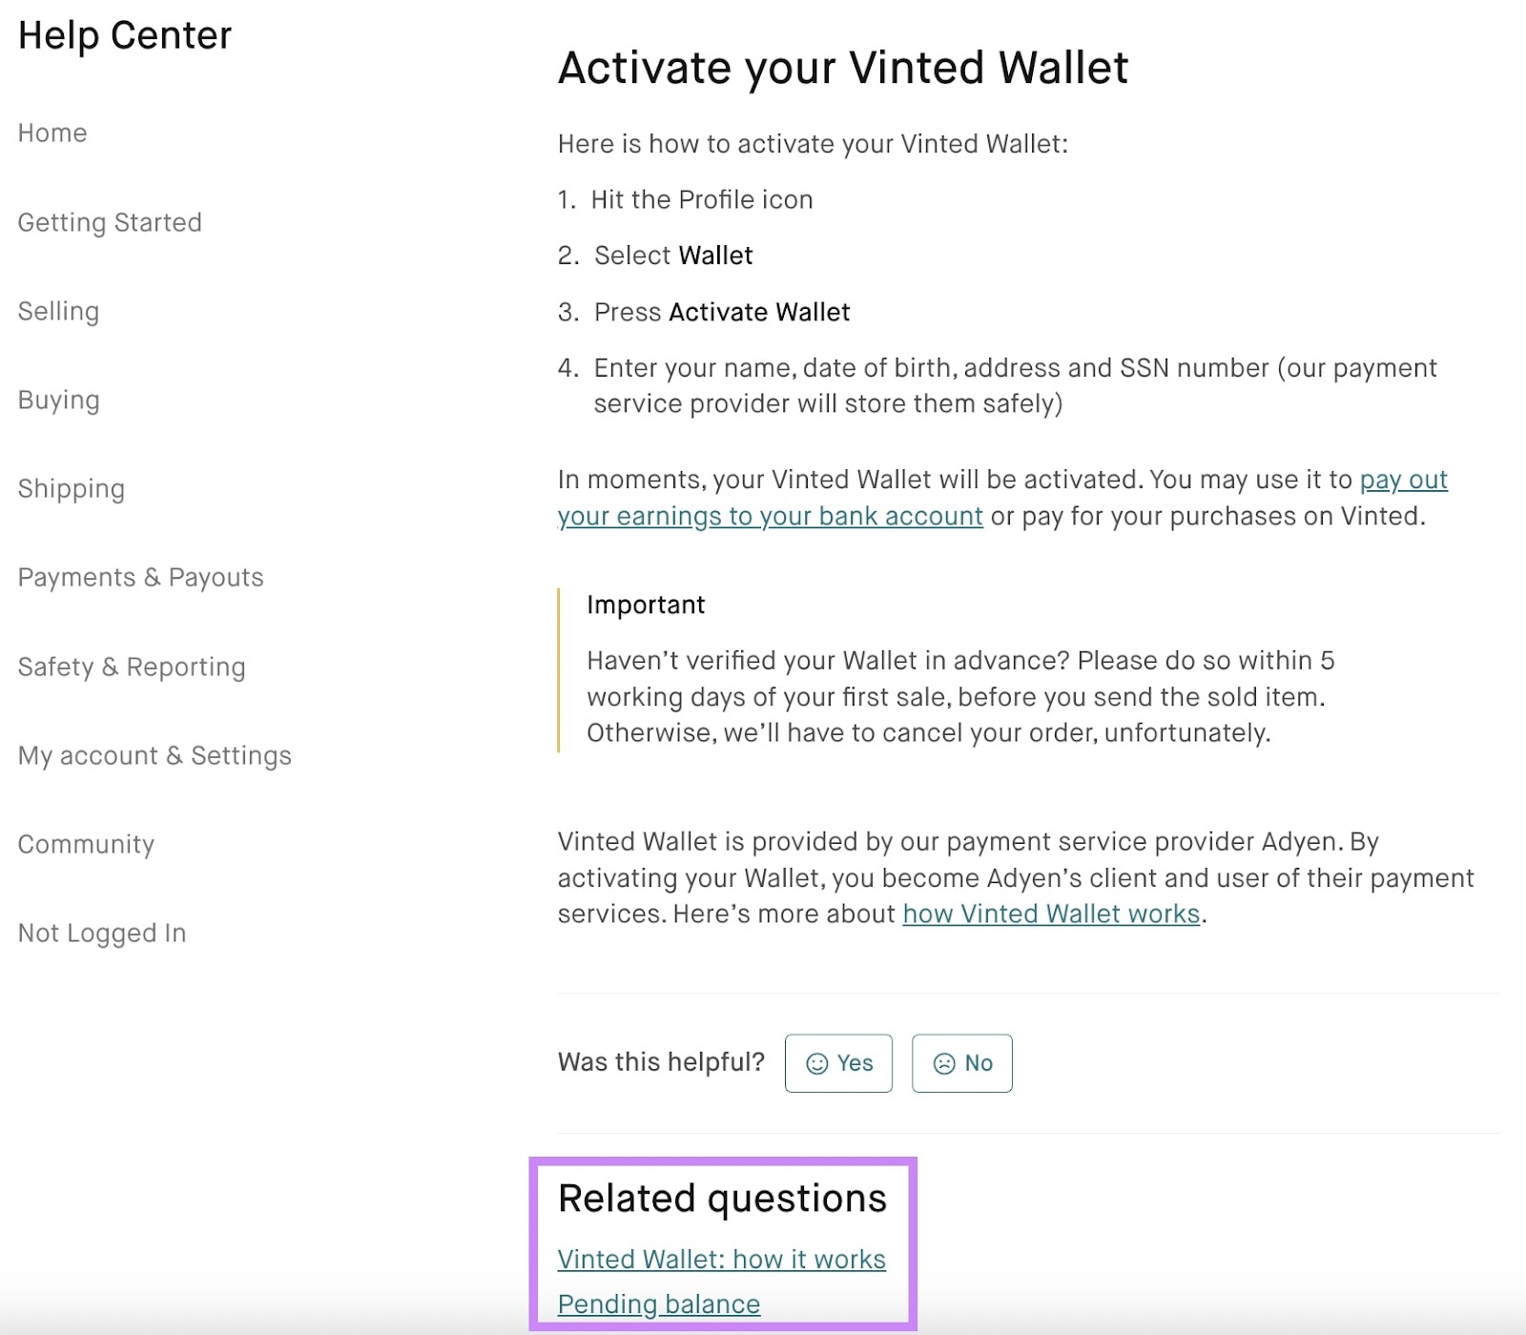The height and width of the screenshot is (1335, 1526).
Task: Click the smiley face Yes icon
Action: pyautogui.click(x=817, y=1063)
